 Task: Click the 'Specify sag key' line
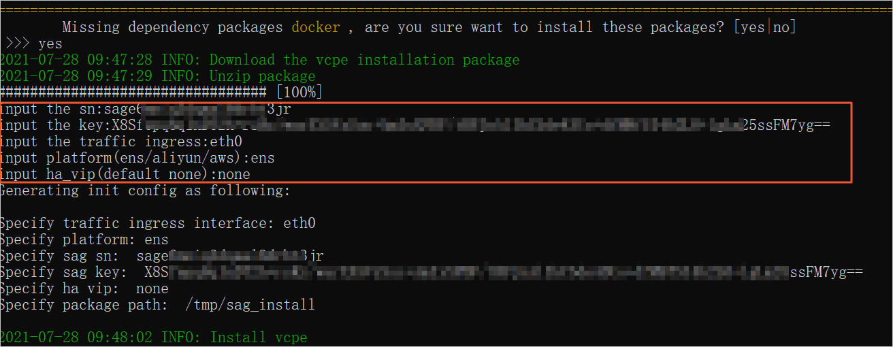(431, 272)
